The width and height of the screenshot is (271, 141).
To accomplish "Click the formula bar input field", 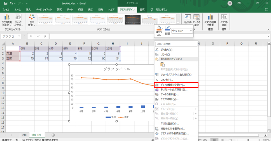I will pyautogui.click(x=158, y=36).
